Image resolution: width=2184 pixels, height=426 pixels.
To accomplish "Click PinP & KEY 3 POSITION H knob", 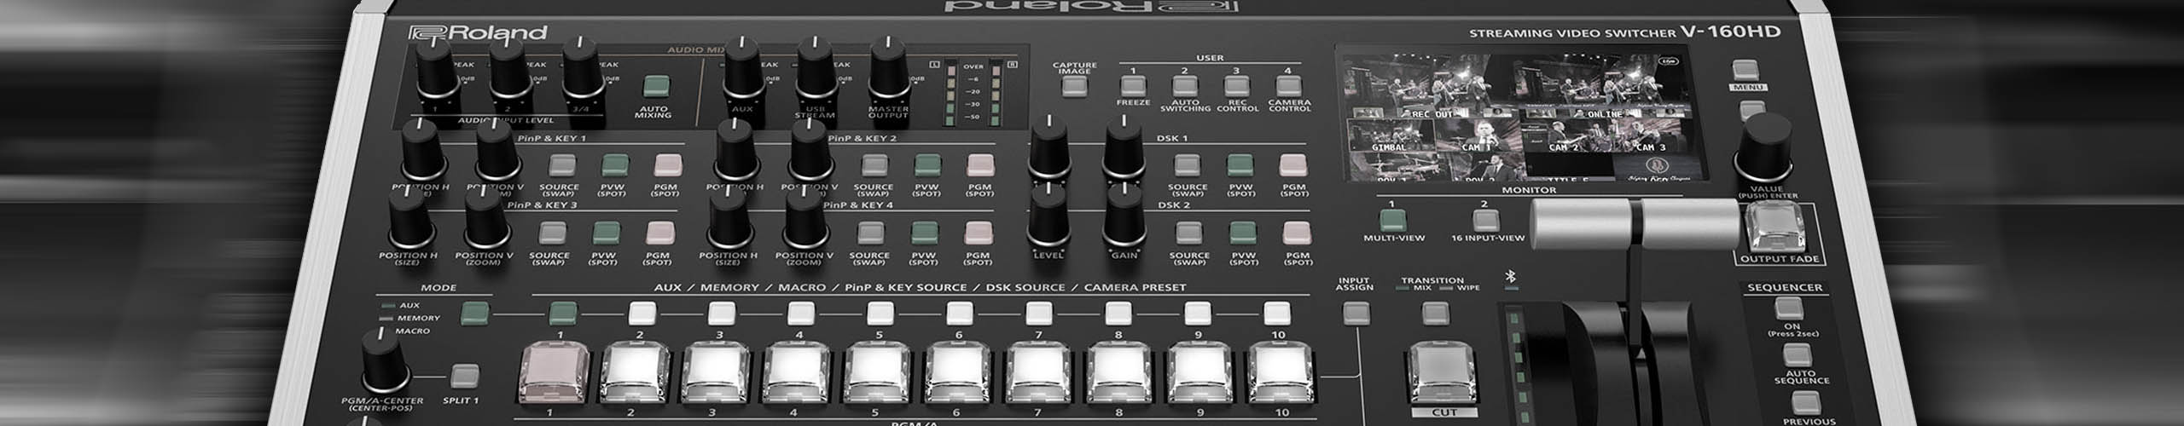I will (410, 218).
